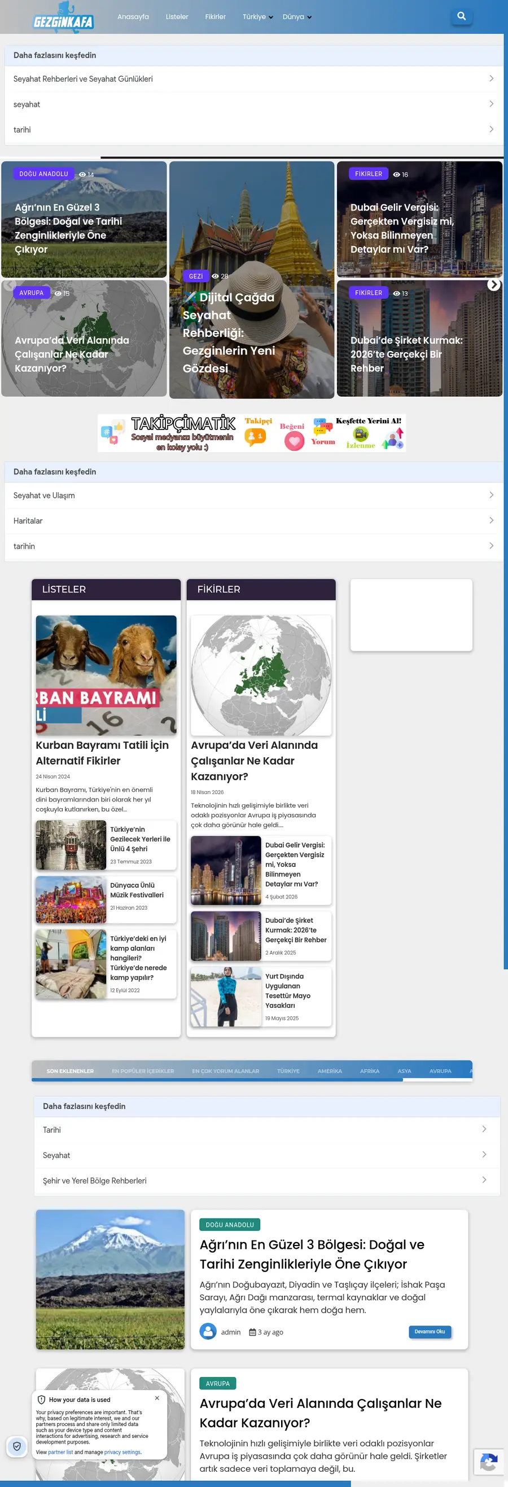Click the tram street thumbnail
Viewport: 508px width, 1487px height.
point(71,845)
